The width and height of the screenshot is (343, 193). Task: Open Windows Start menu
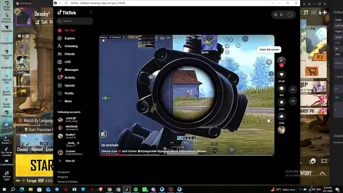4,190
